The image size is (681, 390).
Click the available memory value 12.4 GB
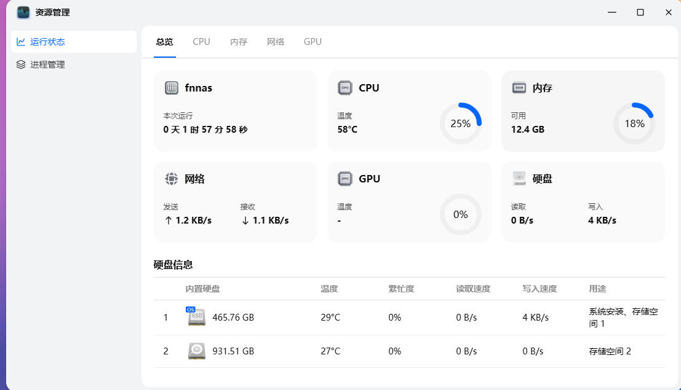point(528,129)
